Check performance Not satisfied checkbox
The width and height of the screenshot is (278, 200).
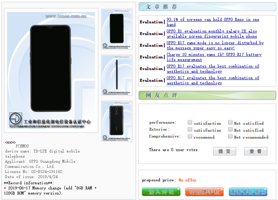point(230,123)
